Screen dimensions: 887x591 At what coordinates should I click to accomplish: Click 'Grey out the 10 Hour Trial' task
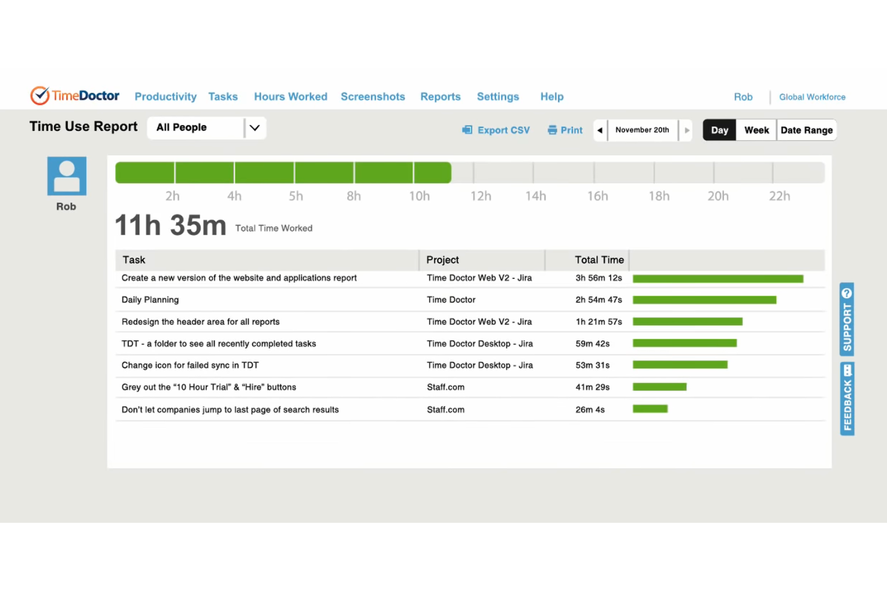pyautogui.click(x=209, y=387)
